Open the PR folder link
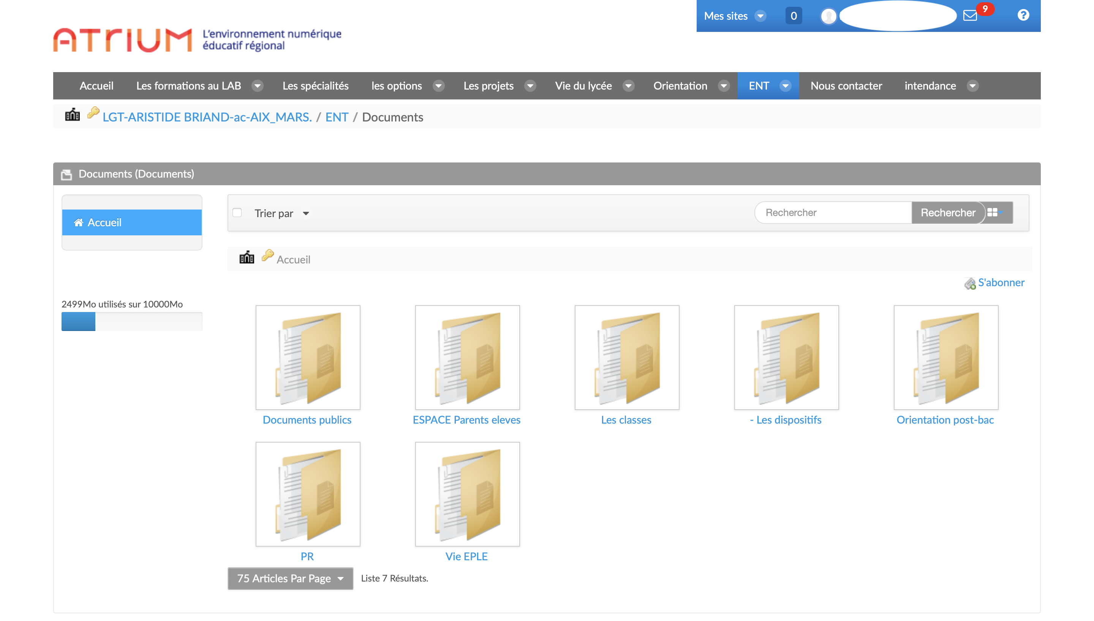The width and height of the screenshot is (1094, 621). 307,556
